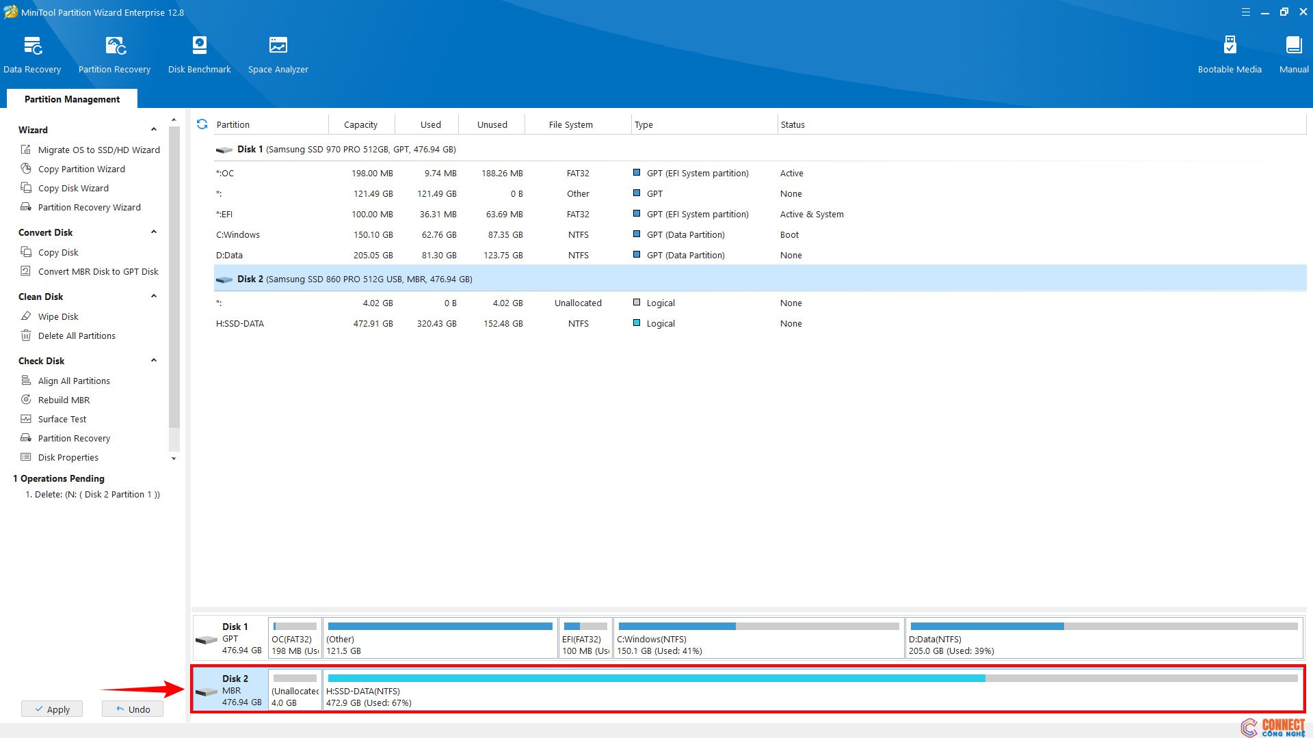Click the Disk 1 drive icon in the disk map
This screenshot has height=738, width=1313.
(x=207, y=640)
